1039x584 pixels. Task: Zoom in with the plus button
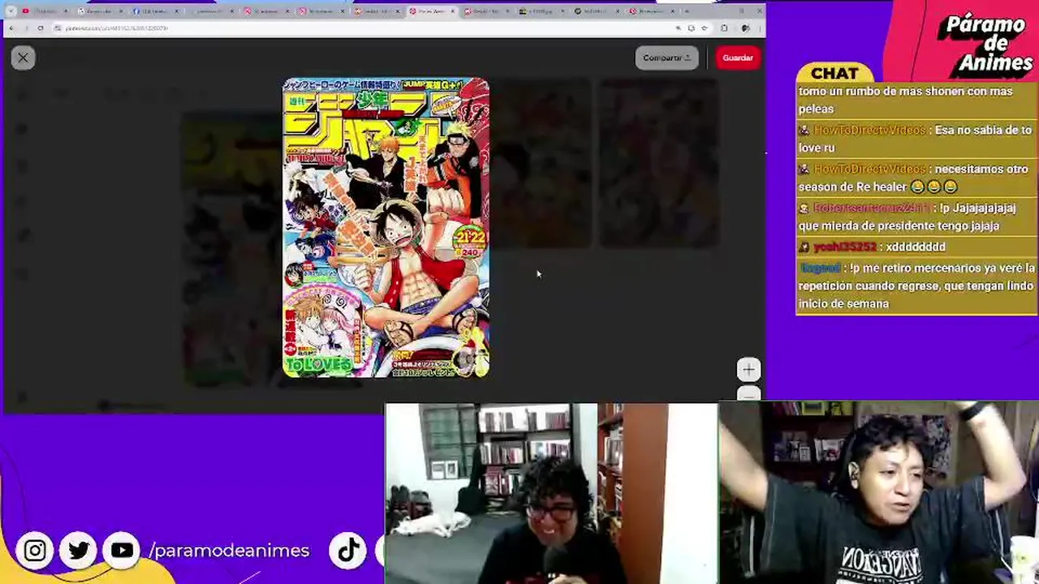point(748,370)
